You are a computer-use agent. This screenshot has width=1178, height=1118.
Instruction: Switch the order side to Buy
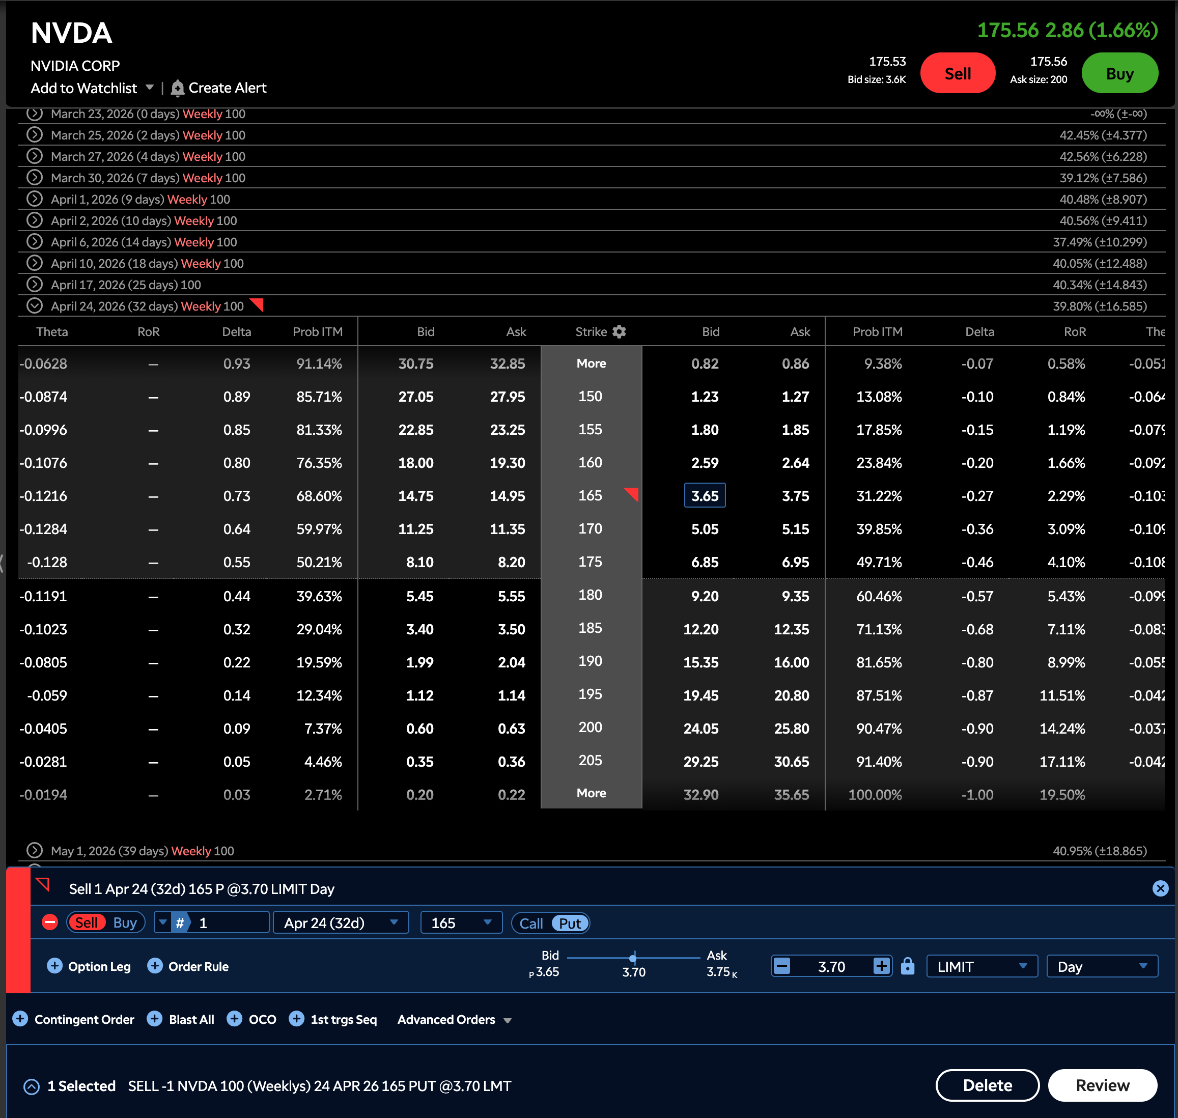pyautogui.click(x=125, y=923)
